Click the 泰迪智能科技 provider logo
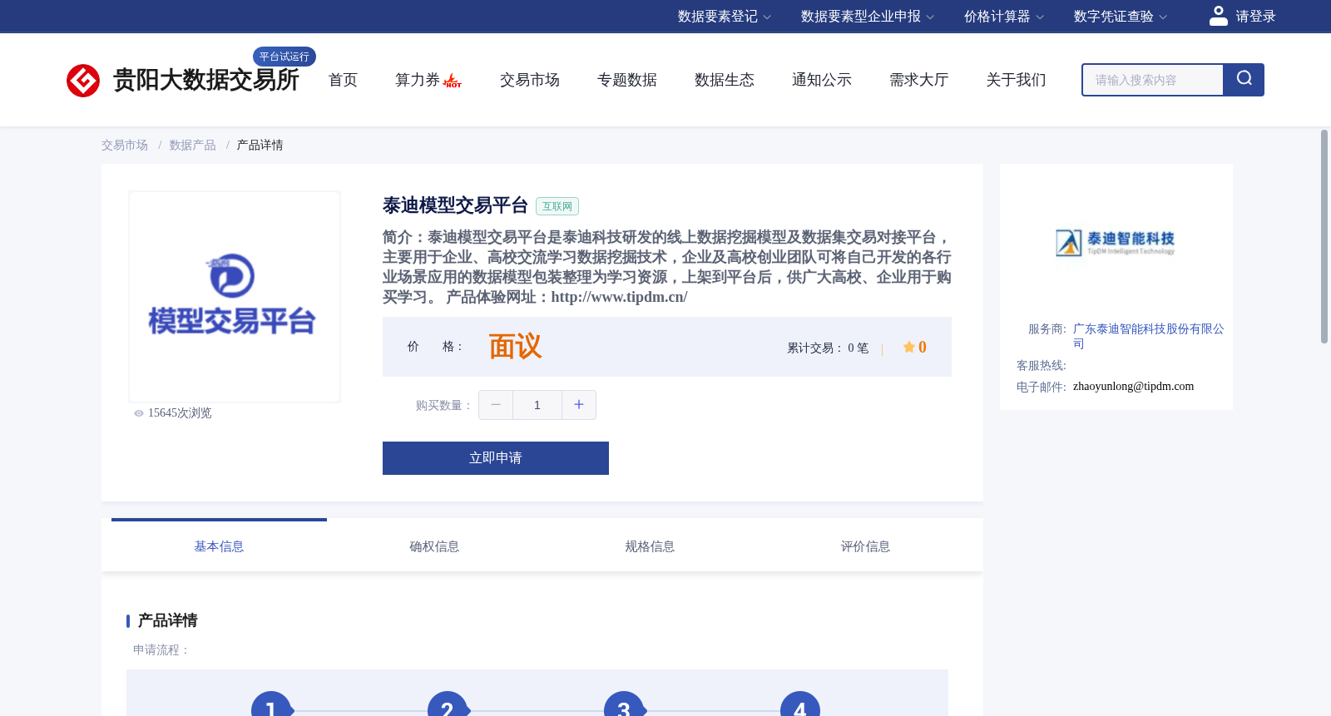The width and height of the screenshot is (1331, 716). tap(1116, 243)
